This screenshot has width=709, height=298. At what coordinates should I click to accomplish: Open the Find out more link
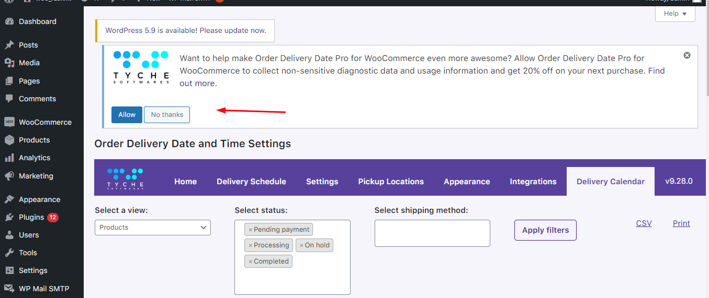[x=422, y=77]
